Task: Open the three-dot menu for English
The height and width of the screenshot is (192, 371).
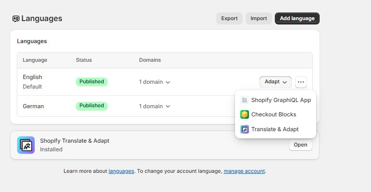Action: pos(301,82)
